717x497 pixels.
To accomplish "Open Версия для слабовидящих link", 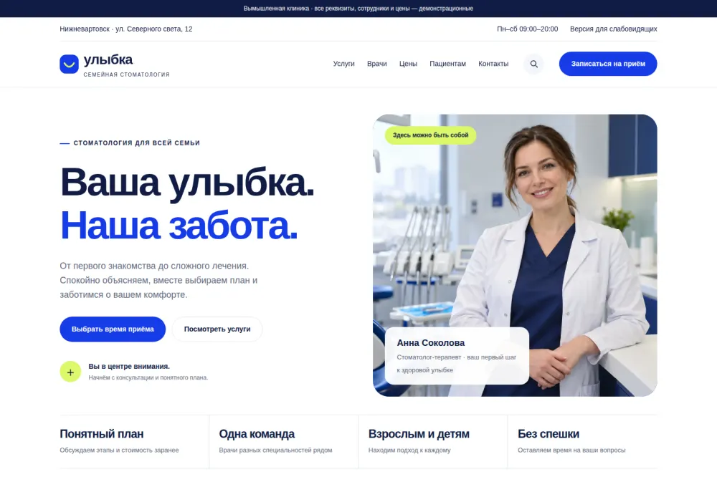I will [x=613, y=29].
